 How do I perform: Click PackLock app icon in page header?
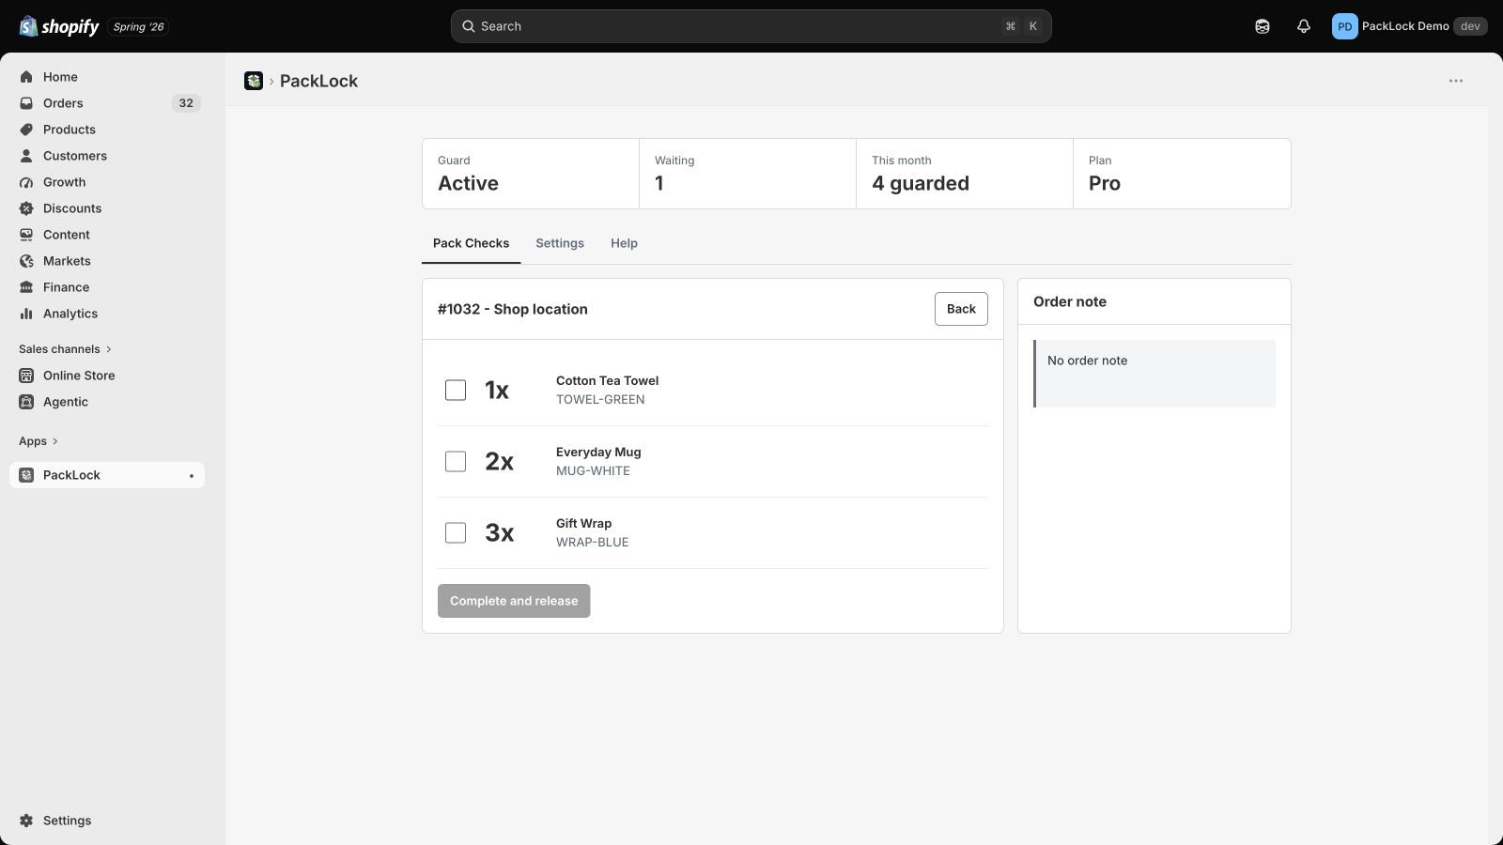(254, 81)
